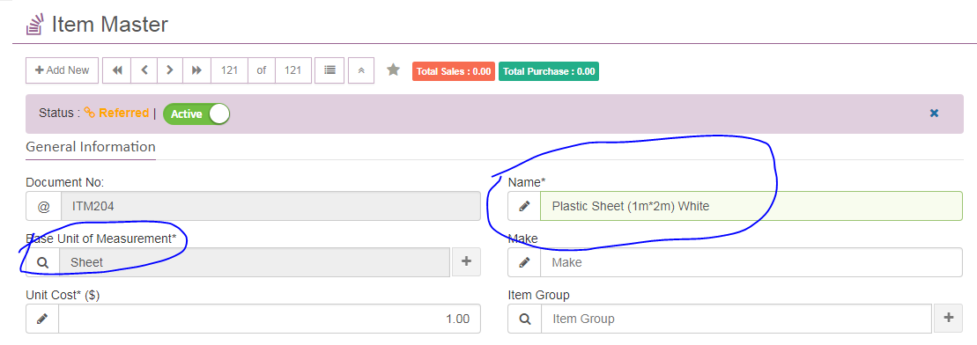Go to previous record chevron
The width and height of the screenshot is (977, 345).
click(144, 70)
